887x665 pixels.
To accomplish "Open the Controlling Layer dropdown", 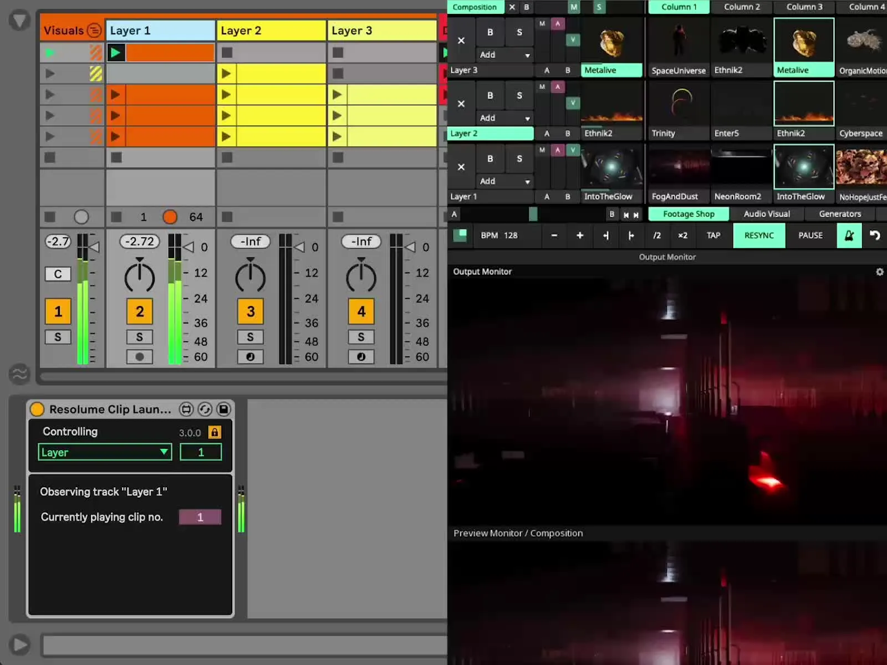I will (x=105, y=452).
